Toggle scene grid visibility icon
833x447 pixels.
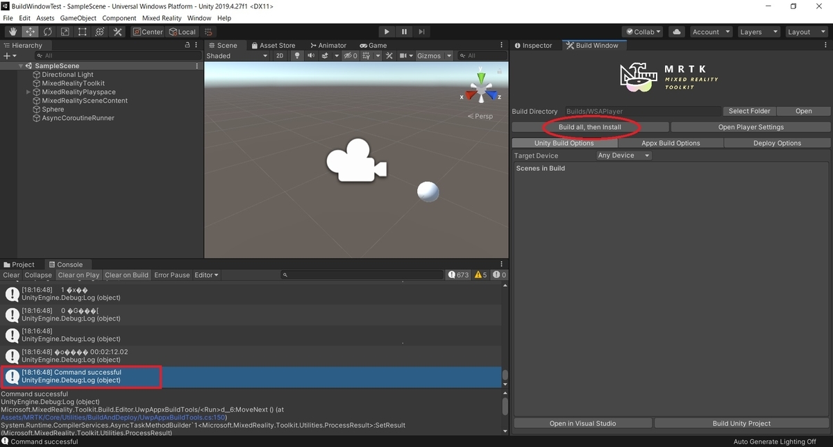point(366,56)
